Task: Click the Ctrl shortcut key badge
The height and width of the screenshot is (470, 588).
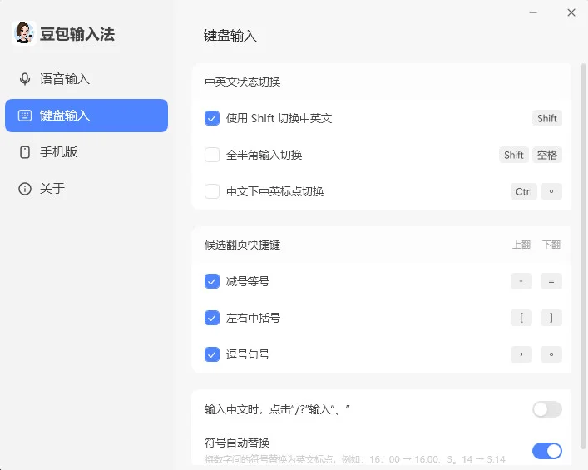Action: pyautogui.click(x=524, y=191)
